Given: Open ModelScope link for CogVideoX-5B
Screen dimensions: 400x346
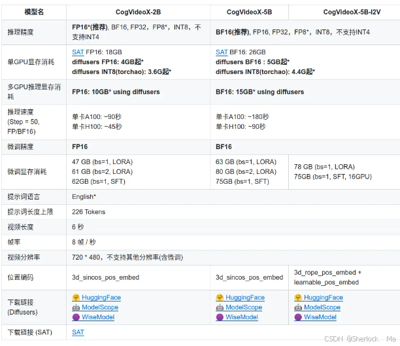Looking at the screenshot, I should click(x=244, y=307).
